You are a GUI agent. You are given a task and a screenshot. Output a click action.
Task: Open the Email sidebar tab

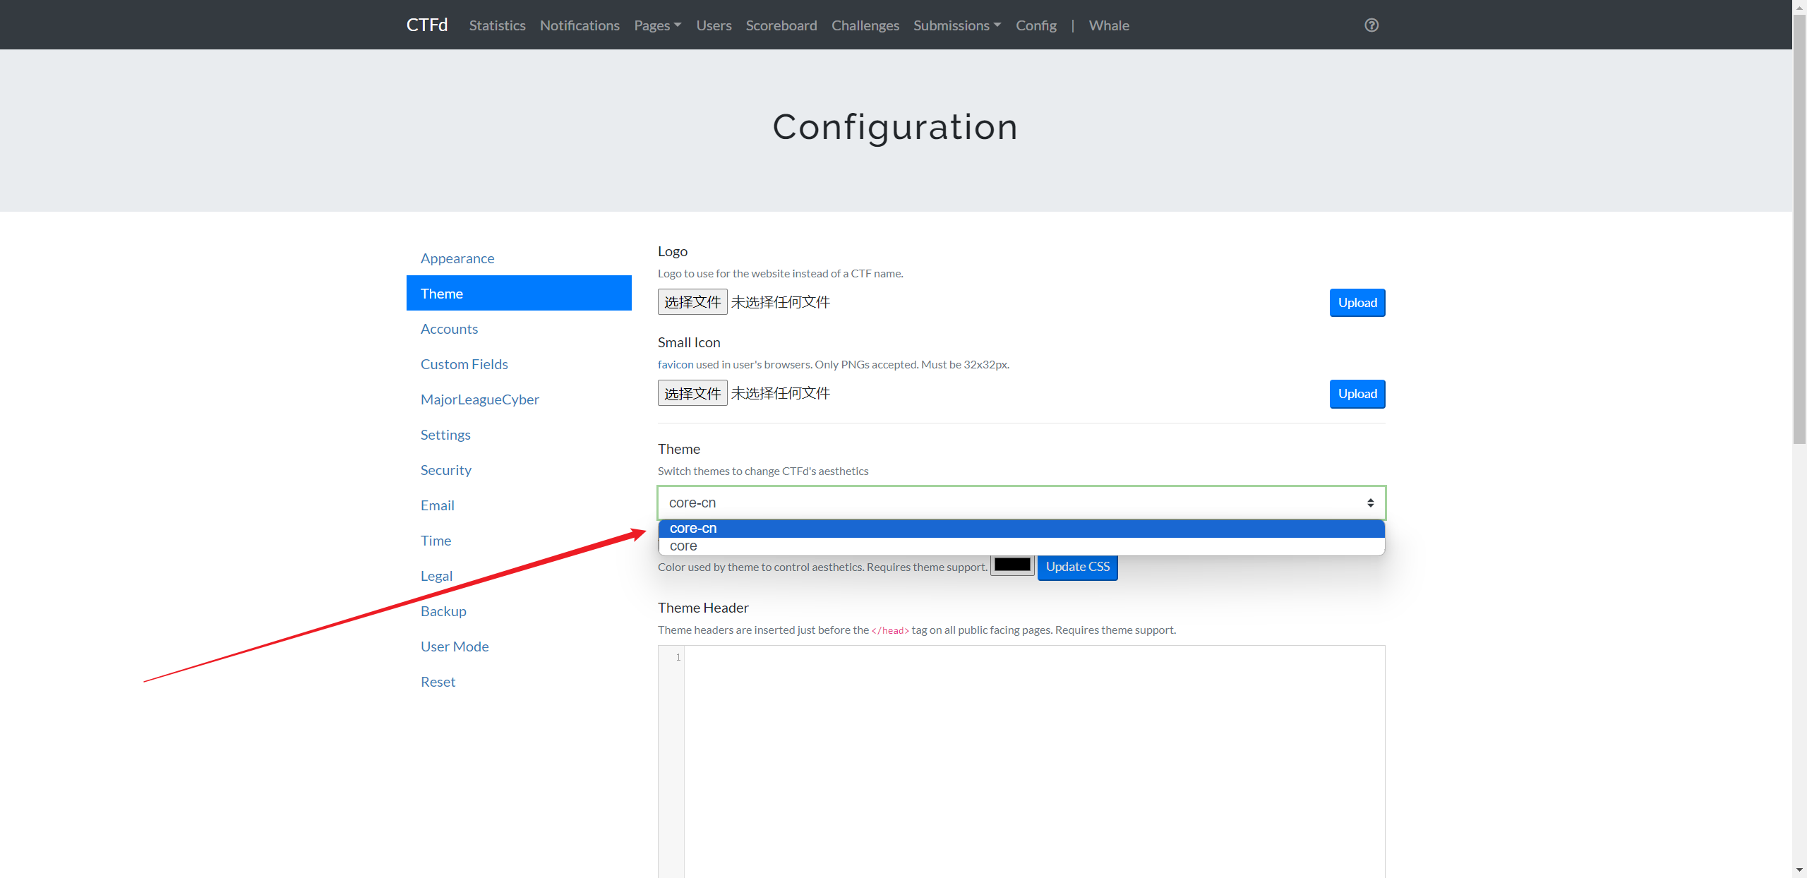pyautogui.click(x=519, y=505)
